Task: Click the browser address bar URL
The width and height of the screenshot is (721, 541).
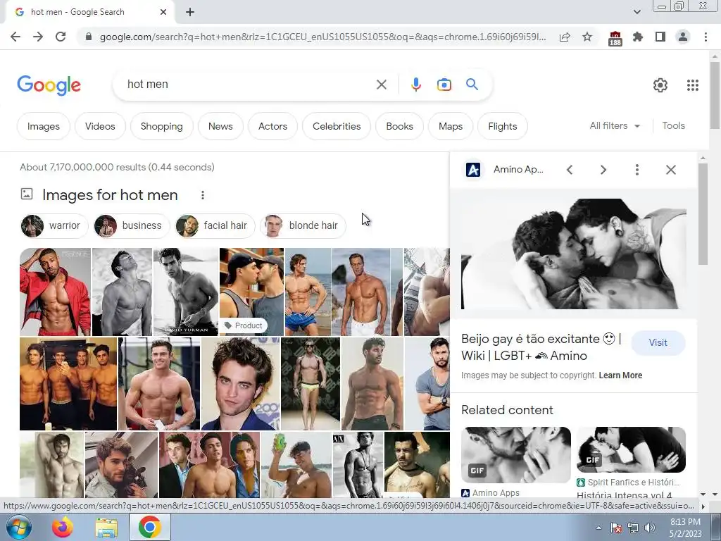Action: [322, 37]
